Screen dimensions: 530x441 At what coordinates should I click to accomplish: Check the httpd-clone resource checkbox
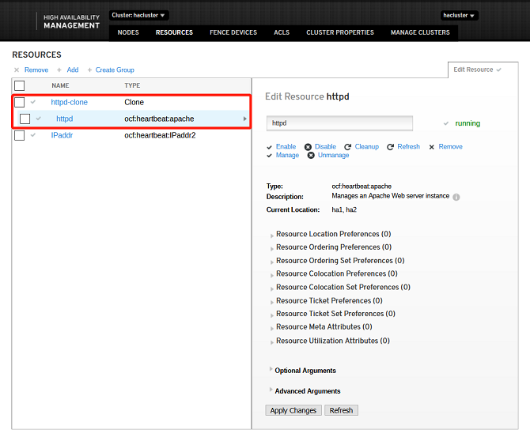[x=20, y=103]
